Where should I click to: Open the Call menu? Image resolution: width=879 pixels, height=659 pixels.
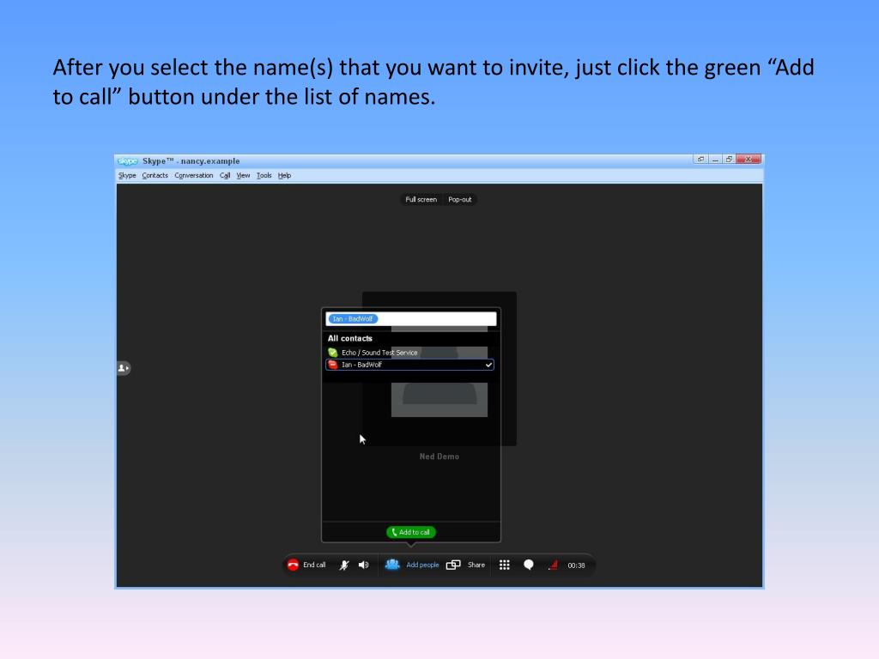point(225,175)
